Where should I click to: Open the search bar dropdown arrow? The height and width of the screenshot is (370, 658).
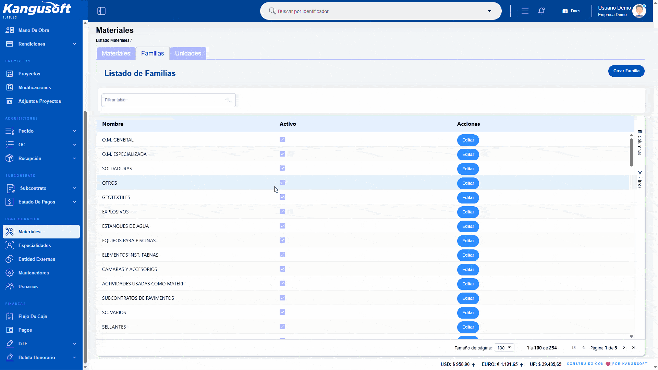click(x=489, y=11)
